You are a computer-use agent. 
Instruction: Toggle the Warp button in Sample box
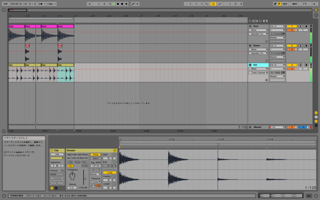point(96,154)
